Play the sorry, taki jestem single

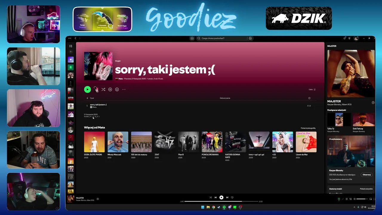coord(87,89)
